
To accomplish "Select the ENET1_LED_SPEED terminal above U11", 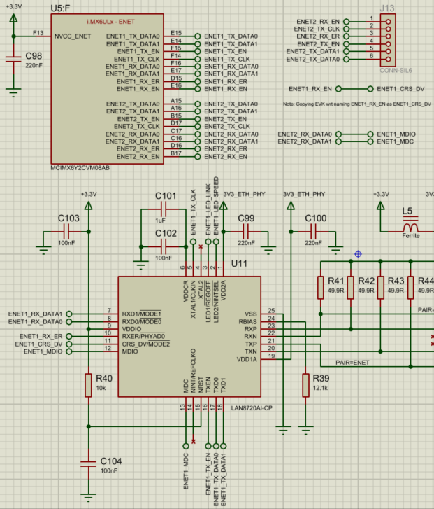I will (x=216, y=242).
